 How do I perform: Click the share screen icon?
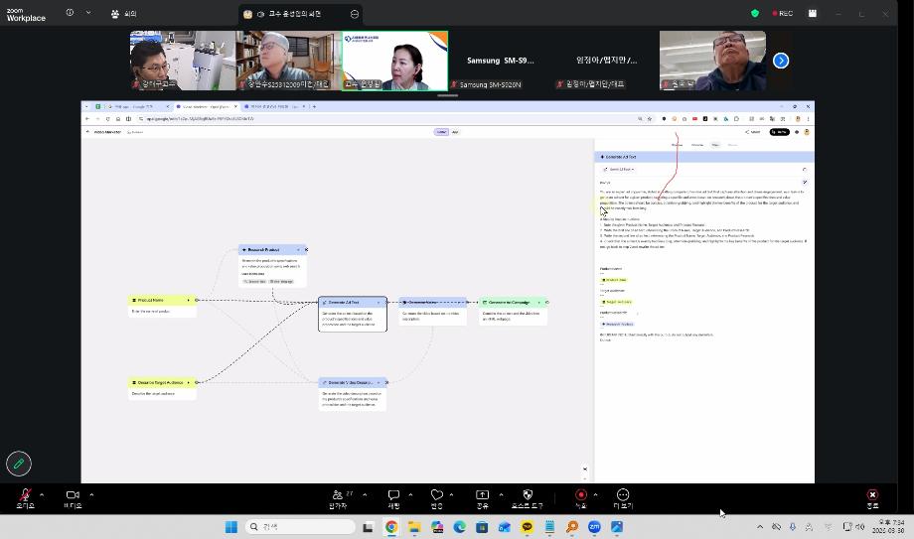[482, 494]
